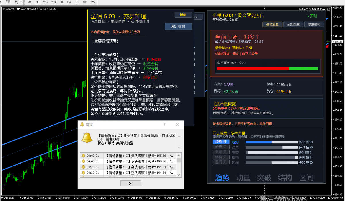Click the 中东局势 金价震荡 line
Viewport: 345px width, 201px height.
[126, 73]
